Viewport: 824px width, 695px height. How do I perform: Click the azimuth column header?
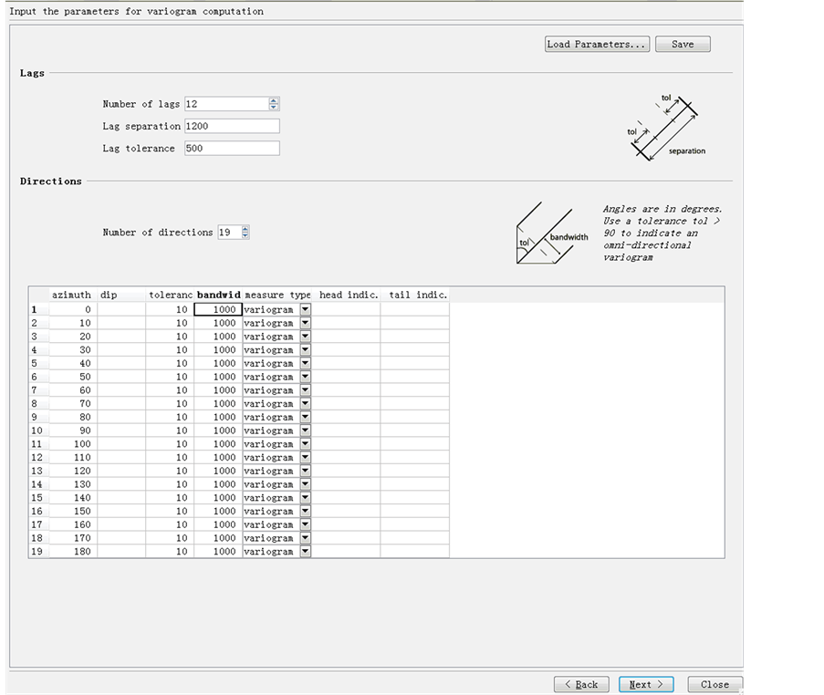(71, 295)
